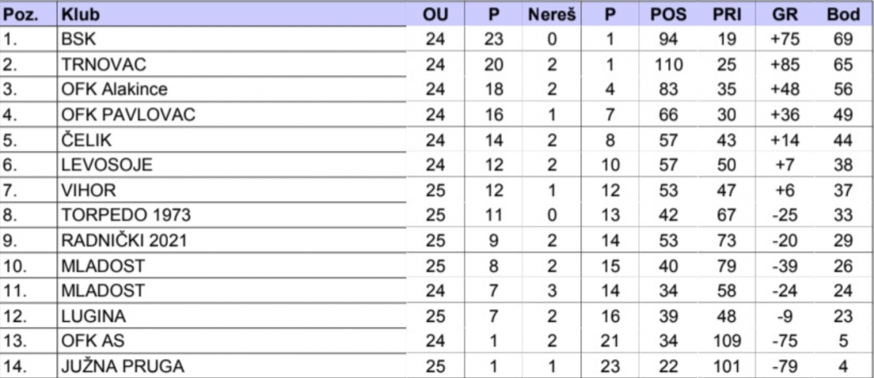Image resolution: width=874 pixels, height=378 pixels.
Task: Select the ČELIK club cell
Action: click(232, 140)
